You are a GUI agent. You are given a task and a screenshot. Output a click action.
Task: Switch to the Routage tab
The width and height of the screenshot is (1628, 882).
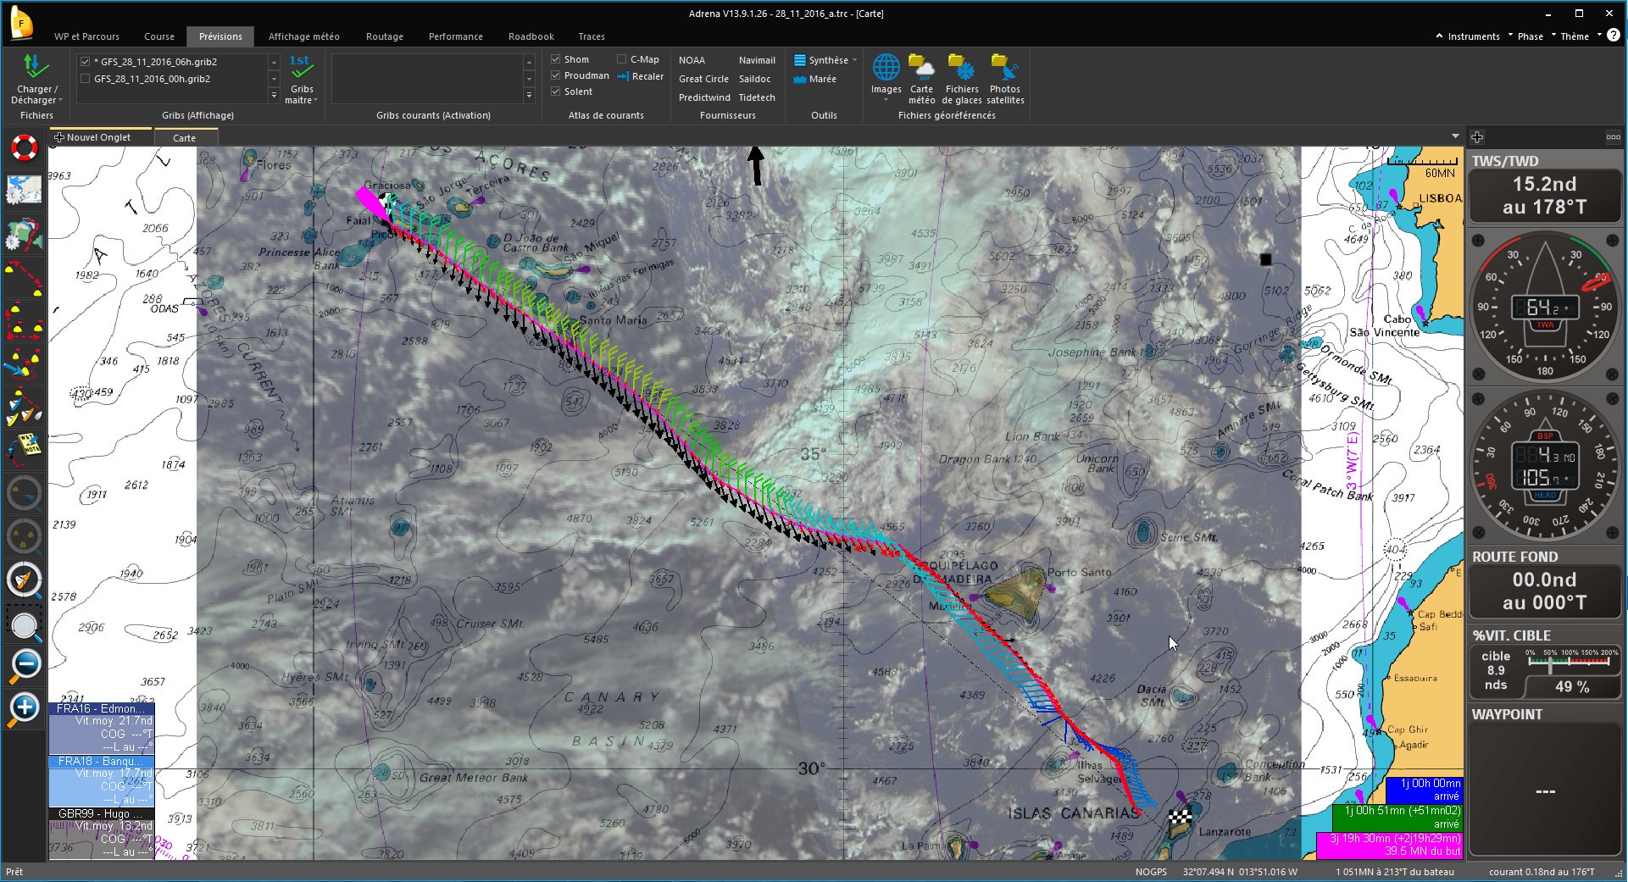click(x=385, y=36)
